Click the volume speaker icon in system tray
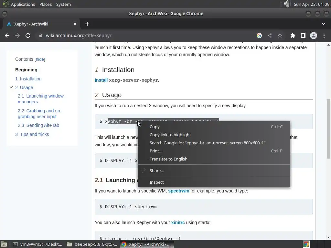This screenshot has width=331, height=248. tap(287, 4)
